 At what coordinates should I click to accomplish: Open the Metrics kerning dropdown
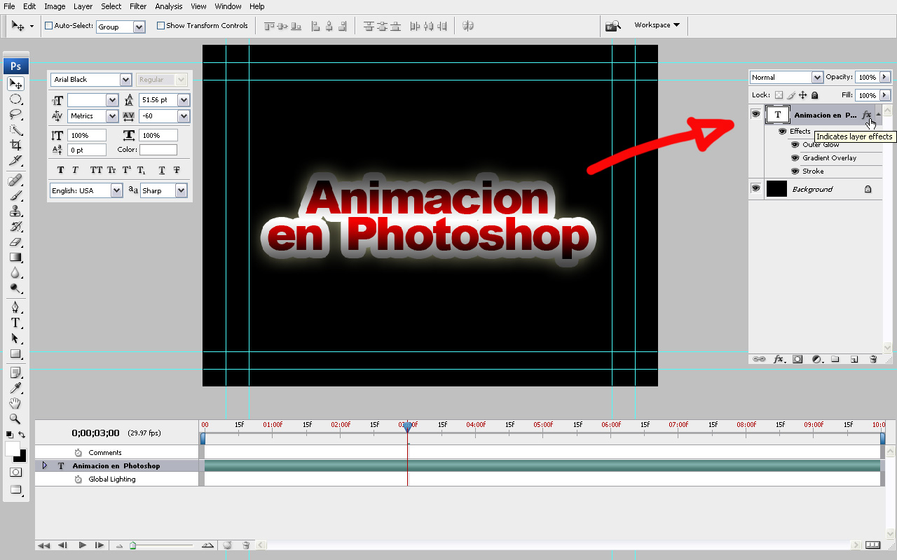(x=112, y=116)
